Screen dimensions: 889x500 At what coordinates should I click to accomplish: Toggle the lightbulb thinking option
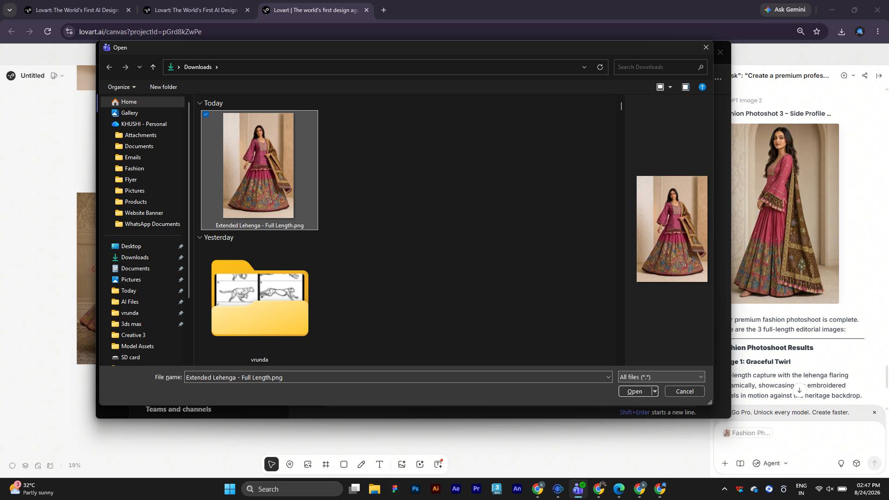(x=841, y=463)
